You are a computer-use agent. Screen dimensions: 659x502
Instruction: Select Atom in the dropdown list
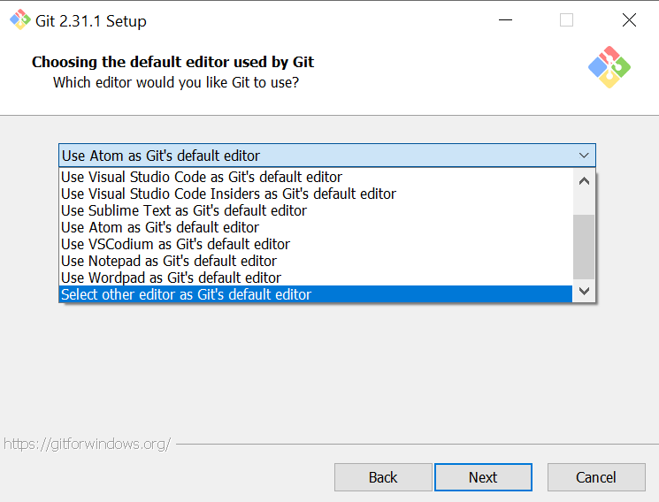160,227
